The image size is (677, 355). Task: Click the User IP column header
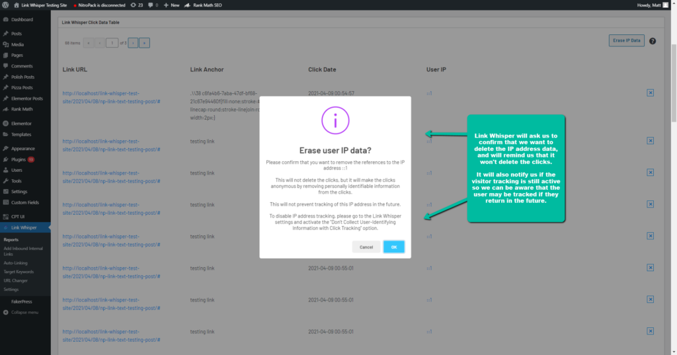[436, 69]
